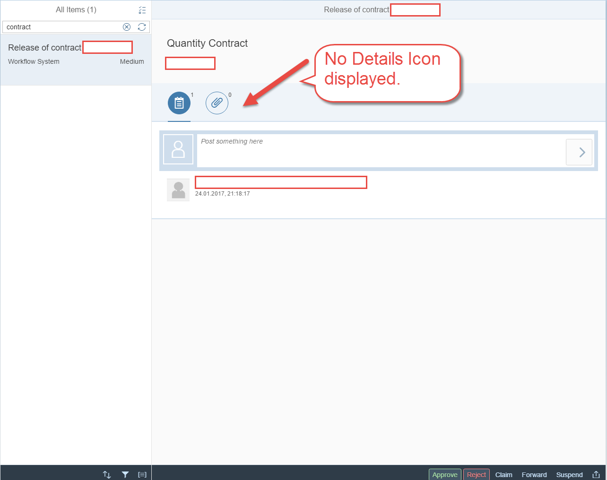Select the notes tab icon
607x480 pixels.
(179, 103)
